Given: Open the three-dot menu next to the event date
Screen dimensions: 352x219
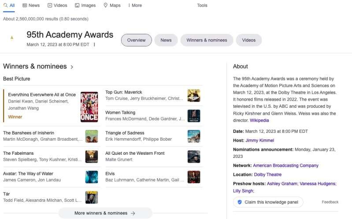Looking at the screenshot, I should coord(94,44).
